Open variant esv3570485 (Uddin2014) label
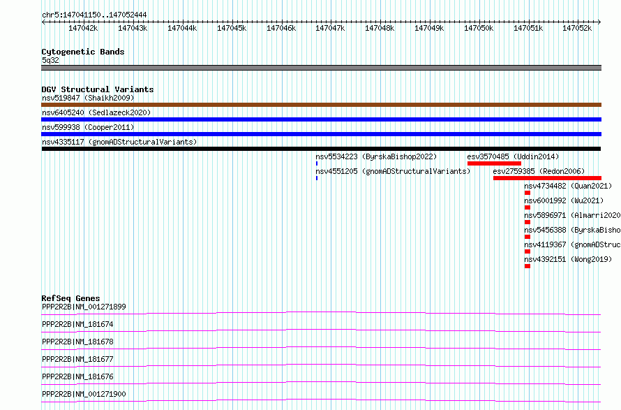Image resolution: width=621 pixels, height=410 pixels. coord(513,156)
